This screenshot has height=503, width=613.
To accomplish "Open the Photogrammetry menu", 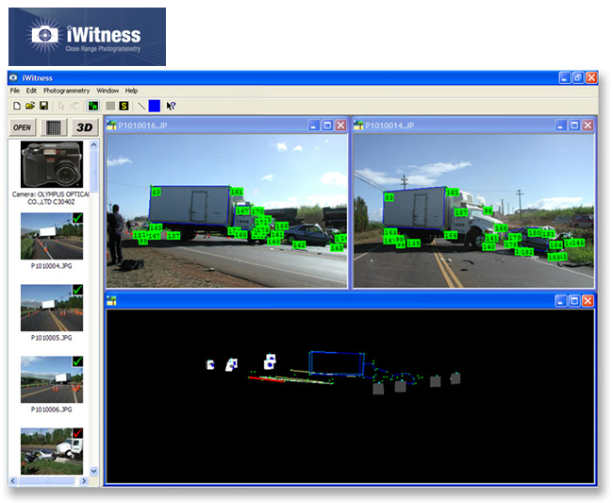I will coord(66,91).
